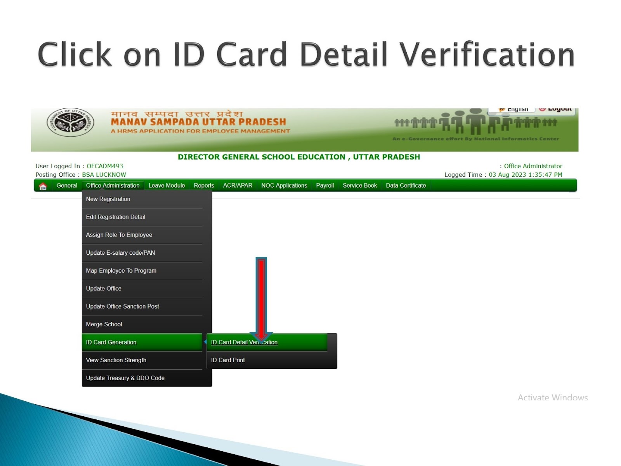Open the General menu
621x466 pixels.
[x=67, y=186]
